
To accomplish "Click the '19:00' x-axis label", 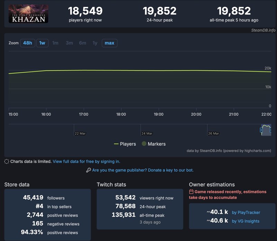I will tap(159, 114).
